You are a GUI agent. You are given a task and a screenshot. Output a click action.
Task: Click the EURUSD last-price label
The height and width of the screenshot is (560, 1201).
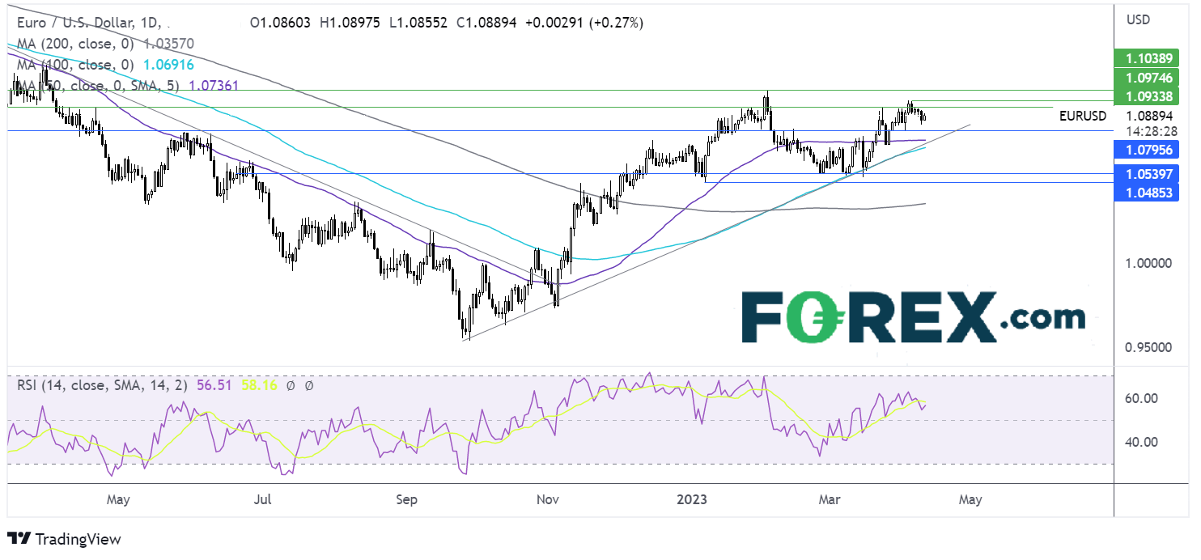[1081, 116]
